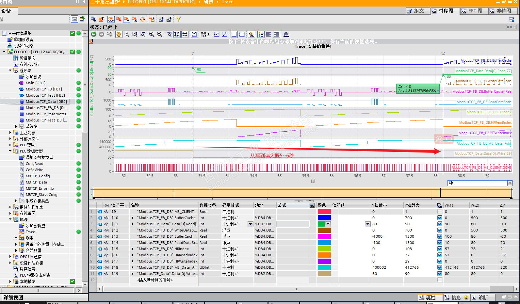Click the scale Y axis to 100% icon
520x304 pixels.
[177, 34]
